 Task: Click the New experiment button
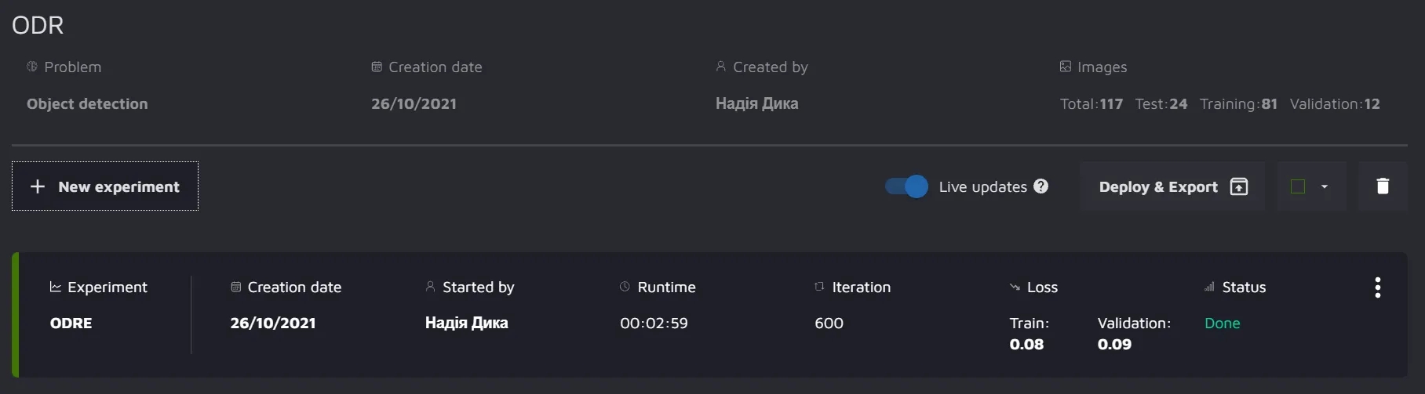(x=105, y=186)
